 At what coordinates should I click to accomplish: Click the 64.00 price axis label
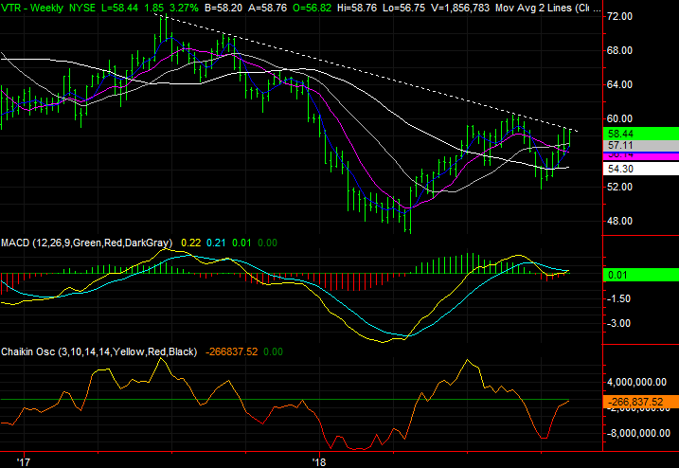point(619,84)
